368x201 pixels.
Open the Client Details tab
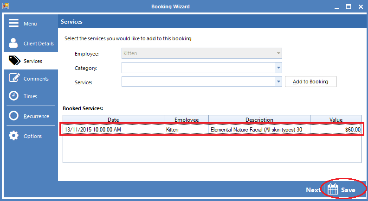(39, 44)
